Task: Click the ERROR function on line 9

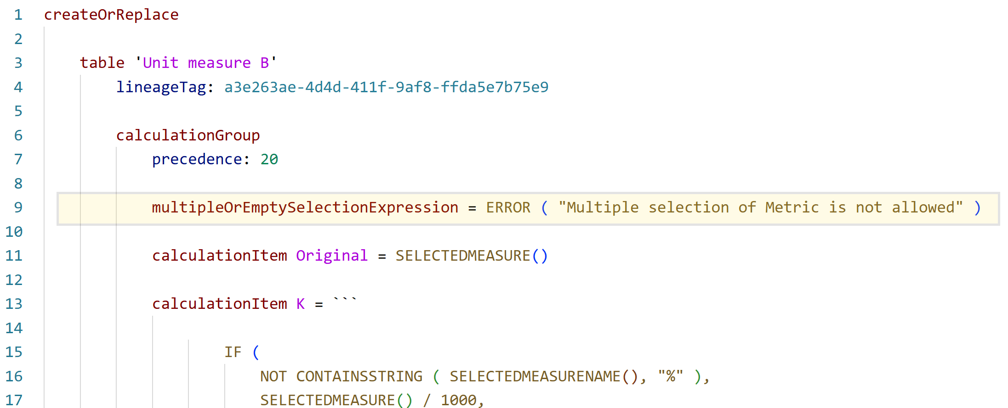Action: click(x=508, y=207)
